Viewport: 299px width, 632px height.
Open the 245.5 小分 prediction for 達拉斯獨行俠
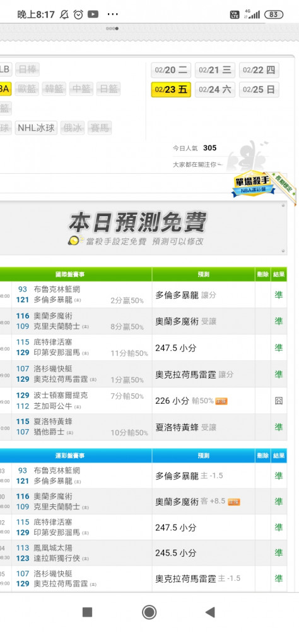click(176, 554)
